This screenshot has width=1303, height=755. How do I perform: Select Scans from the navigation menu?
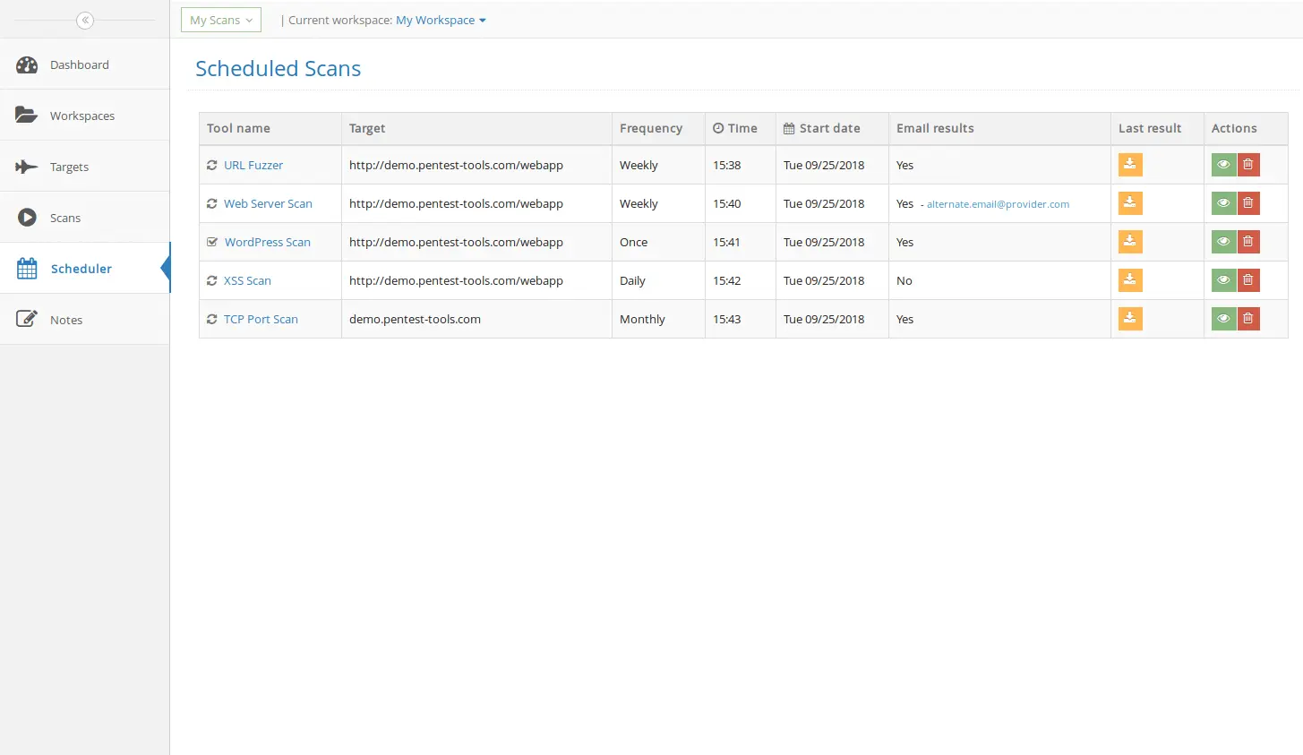[x=66, y=217]
